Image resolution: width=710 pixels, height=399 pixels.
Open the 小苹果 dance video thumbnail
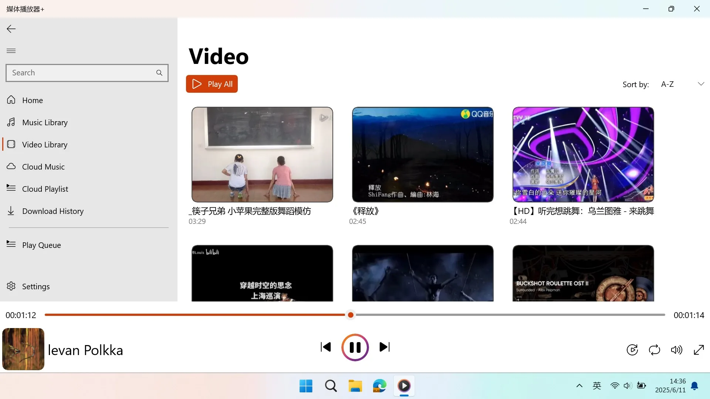coord(262,154)
